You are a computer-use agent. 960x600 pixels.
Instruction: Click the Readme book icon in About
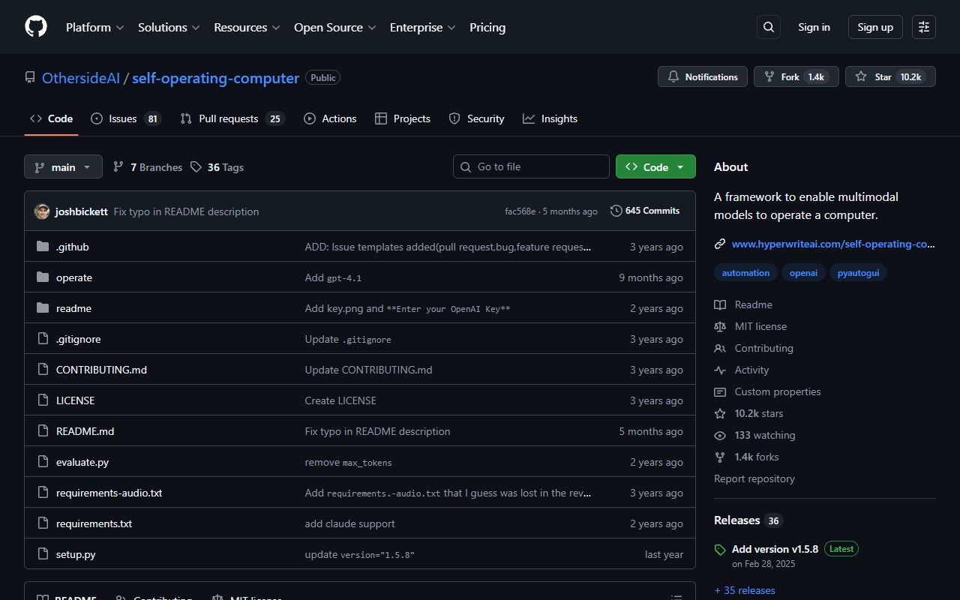tap(720, 304)
